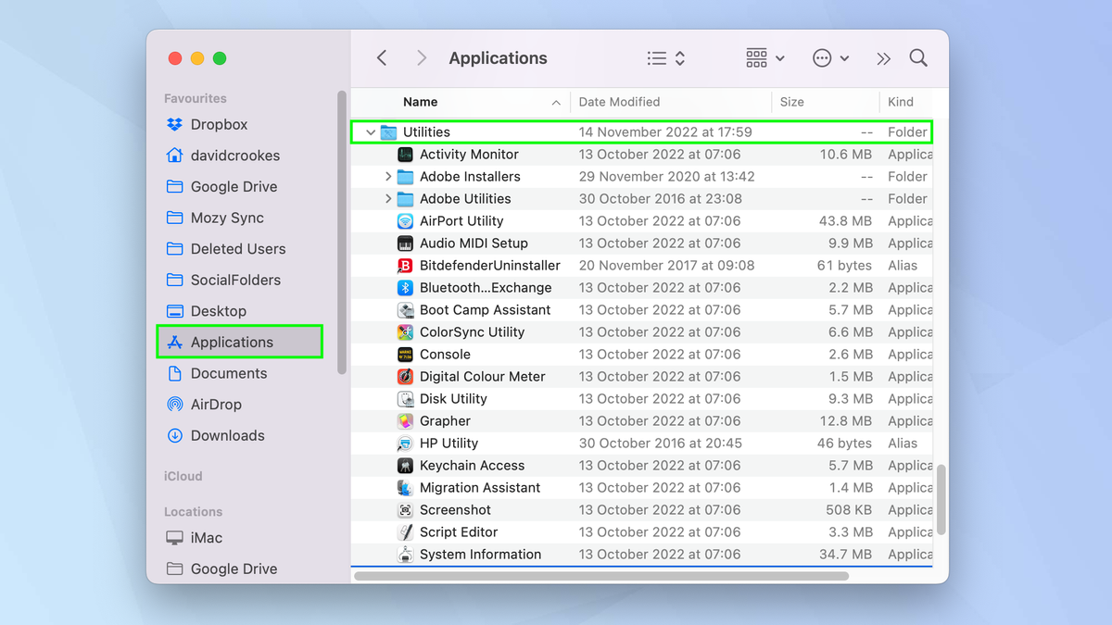Open the view style dropdown next to grid icon
1112x625 pixels.
point(778,57)
